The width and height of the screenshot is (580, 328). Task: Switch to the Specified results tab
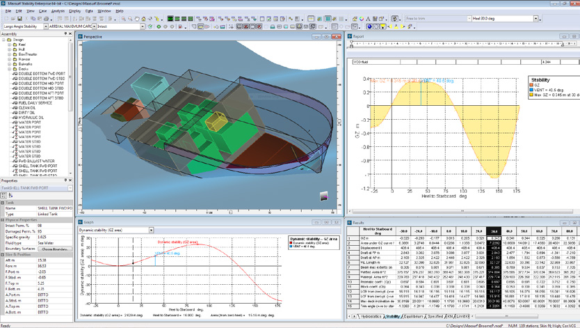point(435,317)
